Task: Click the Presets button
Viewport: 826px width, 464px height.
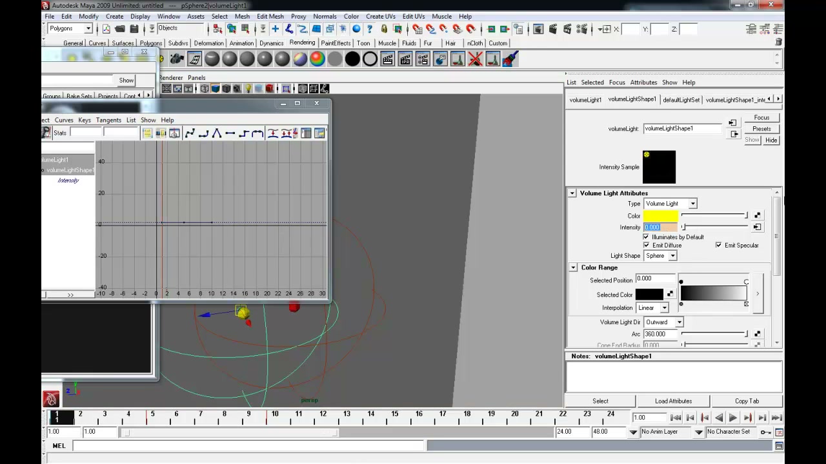Action: click(761, 129)
